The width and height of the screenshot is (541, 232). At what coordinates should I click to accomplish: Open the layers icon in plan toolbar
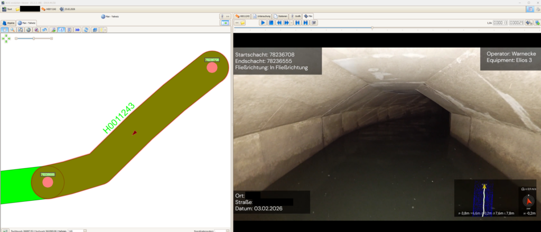tap(95, 30)
